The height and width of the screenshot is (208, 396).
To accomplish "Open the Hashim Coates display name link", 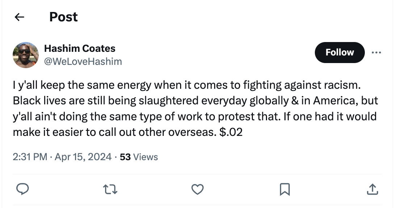I will point(79,49).
